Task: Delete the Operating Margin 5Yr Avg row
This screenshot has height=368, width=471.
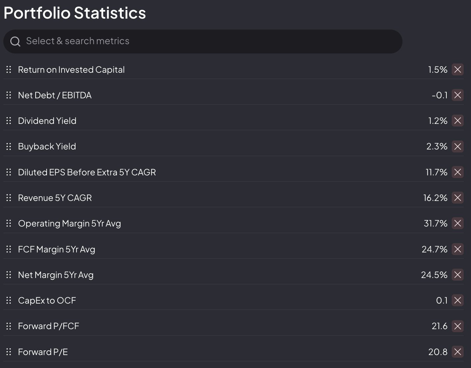Action: 457,223
